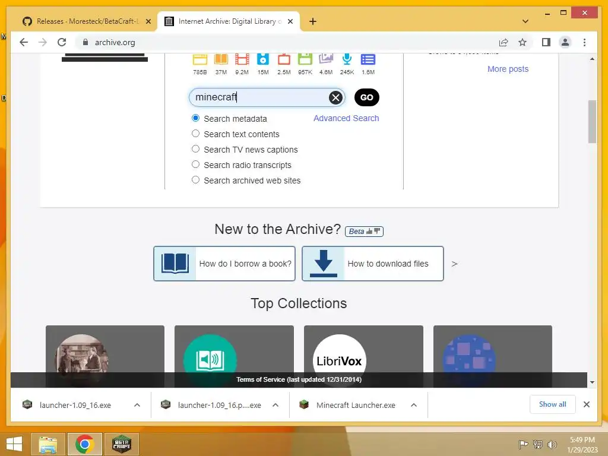This screenshot has height=456, width=608.
Task: Open the Windows Start button
Action: click(x=14, y=444)
